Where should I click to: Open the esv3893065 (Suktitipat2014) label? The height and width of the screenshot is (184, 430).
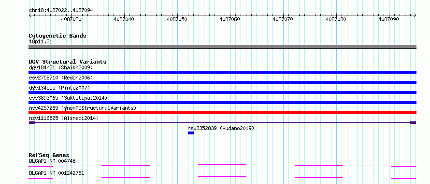click(68, 98)
